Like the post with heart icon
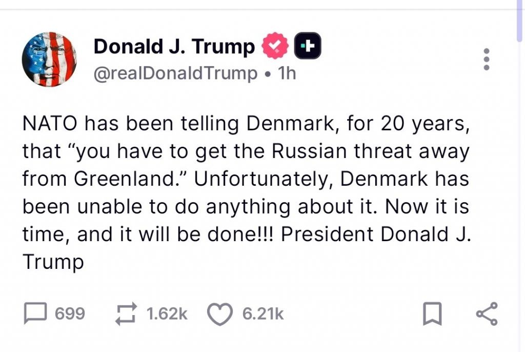The height and width of the screenshot is (352, 525). click(x=219, y=314)
